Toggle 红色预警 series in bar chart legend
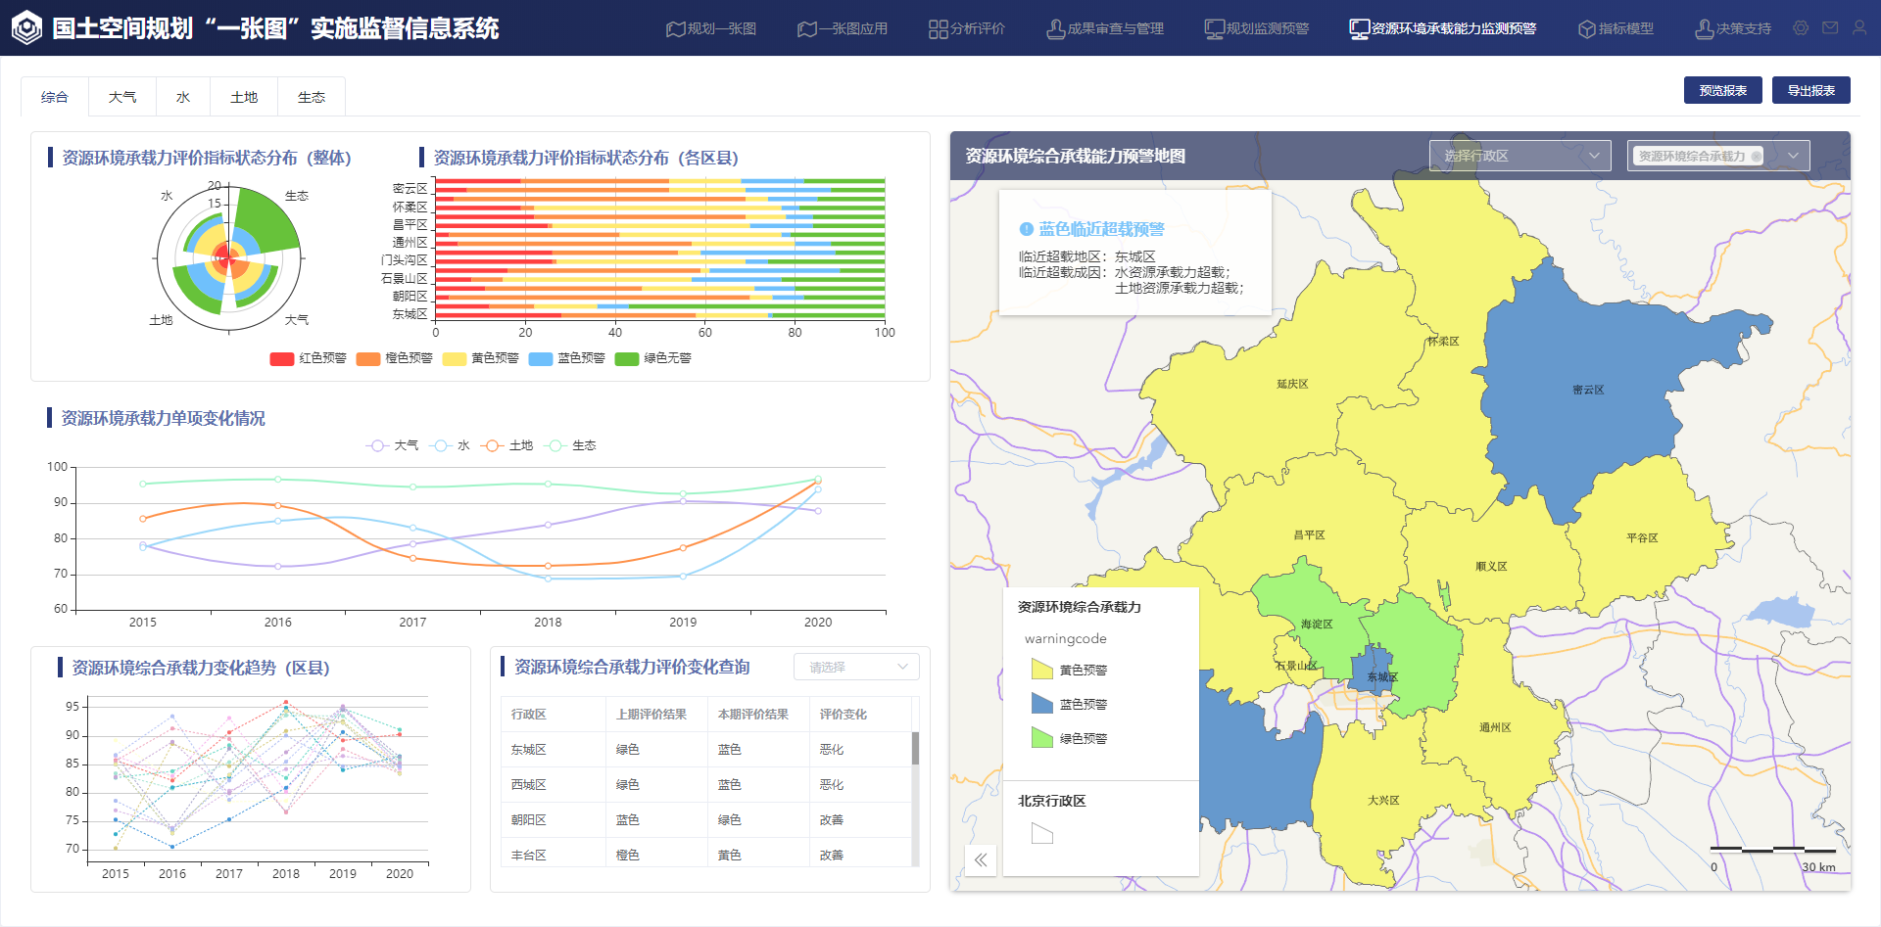Screen dimensions: 1881x927 click(282, 359)
